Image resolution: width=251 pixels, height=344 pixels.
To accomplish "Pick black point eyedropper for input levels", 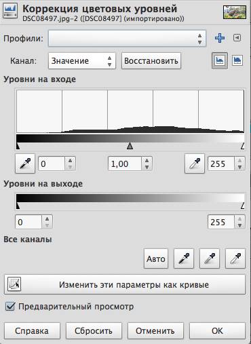I will tap(25, 164).
